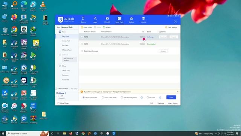
Task: Click the Refresh toolbar button
Action: coord(107,27)
